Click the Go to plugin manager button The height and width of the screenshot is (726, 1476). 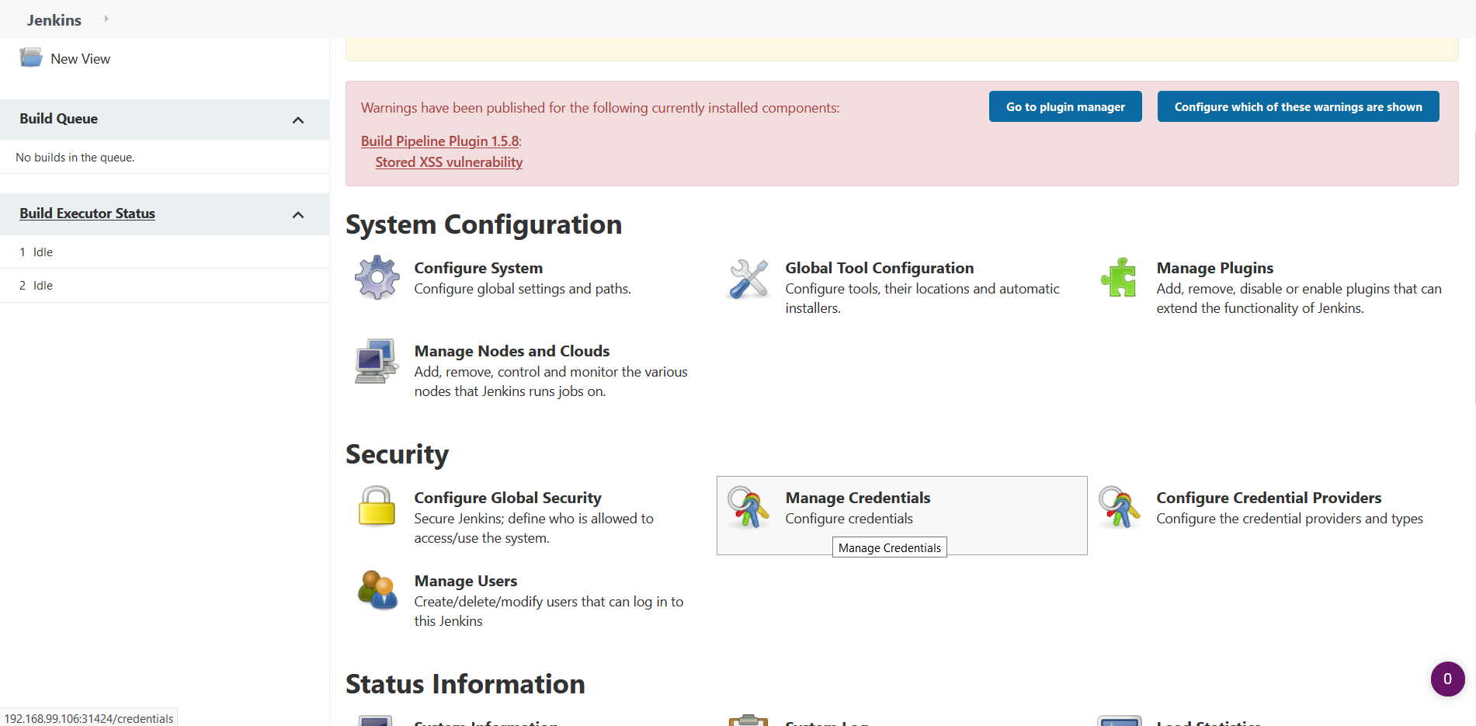click(1065, 106)
